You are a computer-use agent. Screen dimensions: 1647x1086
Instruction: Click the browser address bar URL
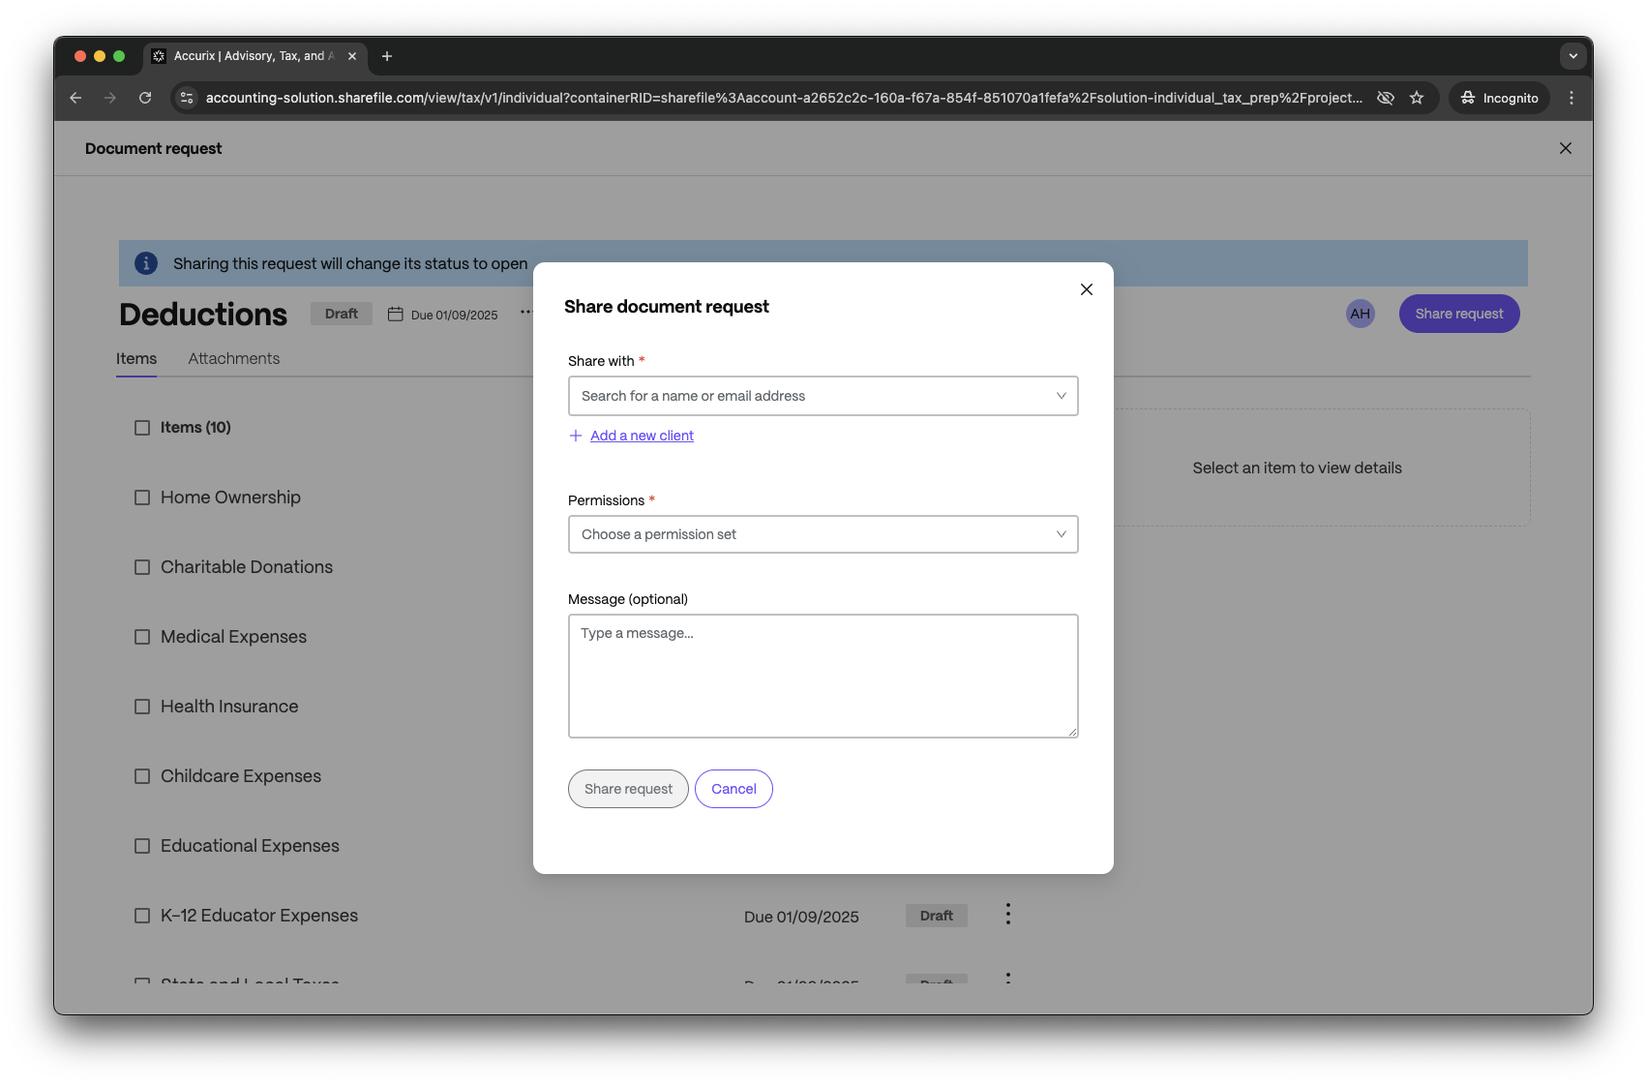[784, 98]
